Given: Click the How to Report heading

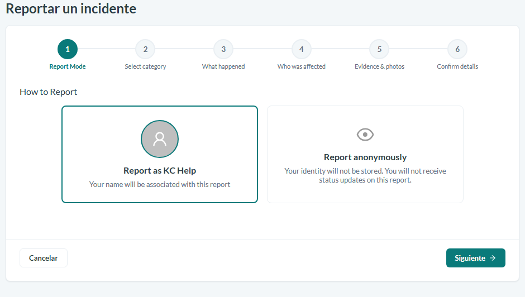Looking at the screenshot, I should [48, 92].
